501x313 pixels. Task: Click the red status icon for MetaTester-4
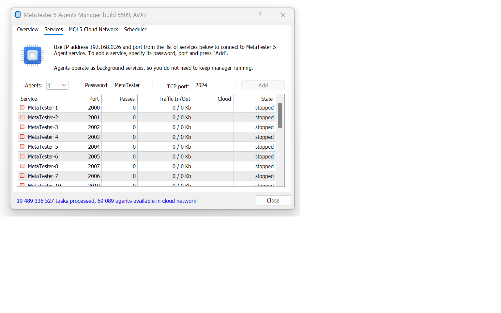click(x=22, y=137)
